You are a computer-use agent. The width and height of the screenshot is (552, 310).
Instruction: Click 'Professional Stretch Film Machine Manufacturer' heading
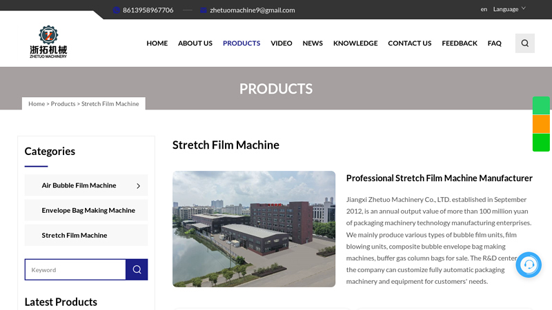pyautogui.click(x=439, y=178)
